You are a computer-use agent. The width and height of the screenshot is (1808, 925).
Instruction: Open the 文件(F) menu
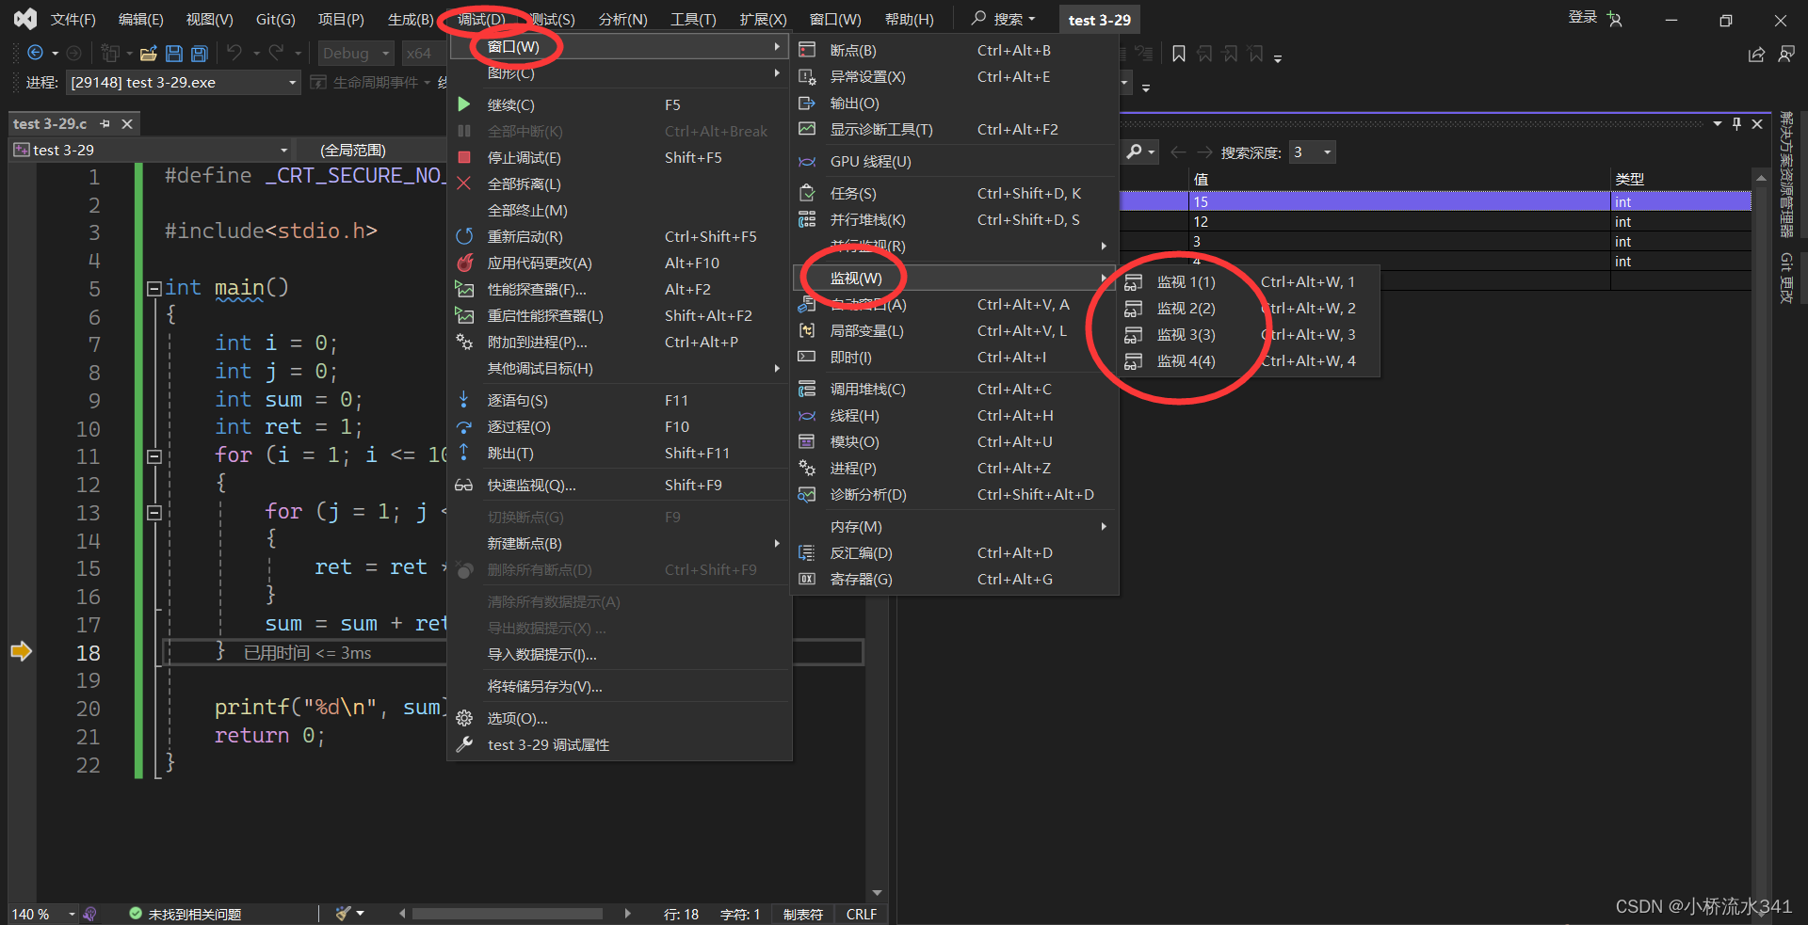(73, 19)
